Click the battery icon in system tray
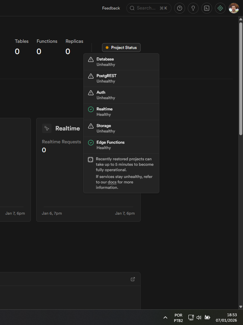The image size is (243, 325). 207,318
